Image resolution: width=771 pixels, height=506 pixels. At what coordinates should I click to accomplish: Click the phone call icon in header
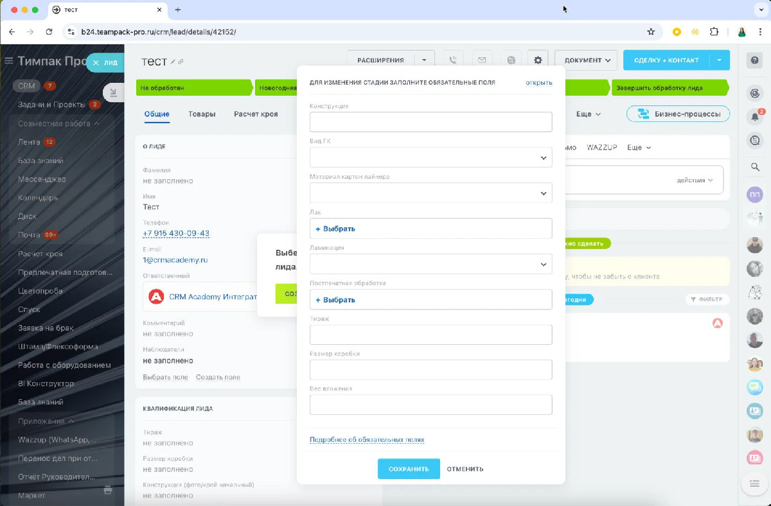coord(453,60)
